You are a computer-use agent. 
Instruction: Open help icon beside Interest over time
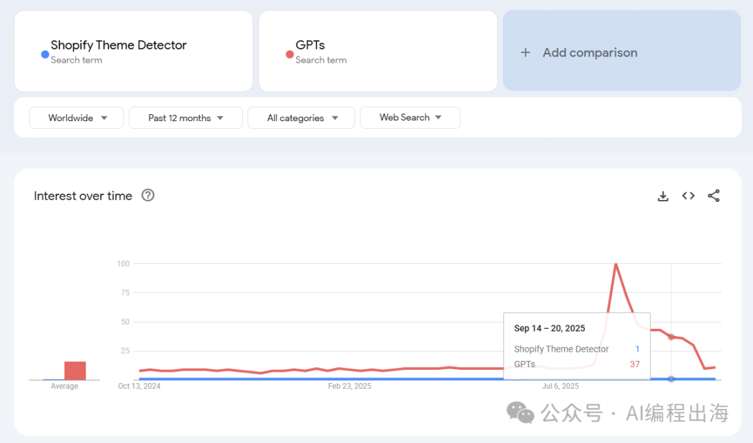148,196
